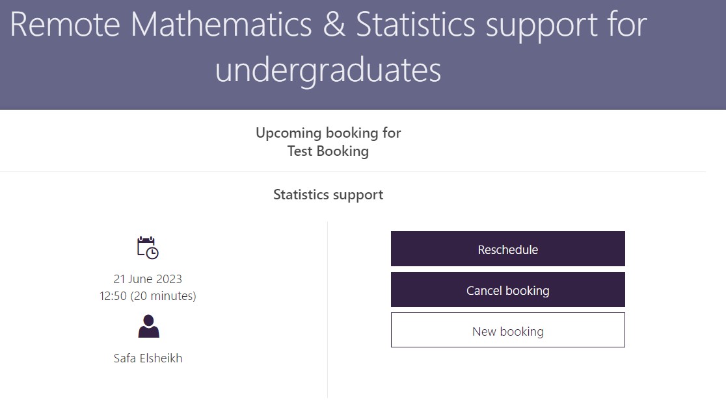
Task: Click the (20 minutes) duration text
Action: pos(163,296)
